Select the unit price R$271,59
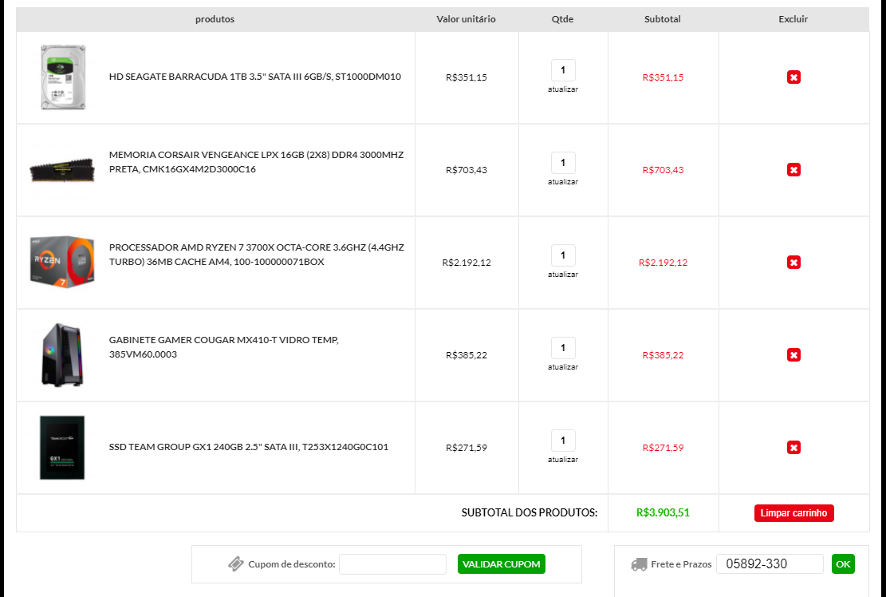The image size is (886, 597). [x=467, y=448]
